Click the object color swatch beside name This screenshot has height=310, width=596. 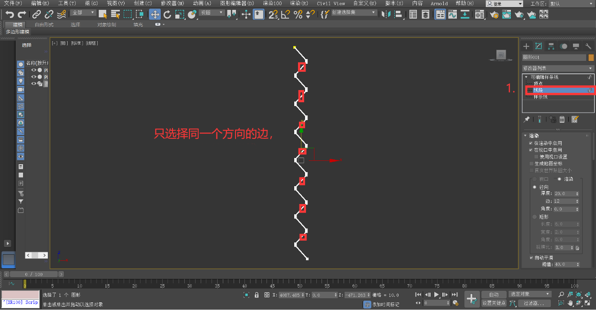591,57
